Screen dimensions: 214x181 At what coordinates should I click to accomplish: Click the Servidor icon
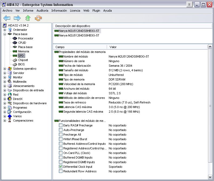(x=10, y=73)
